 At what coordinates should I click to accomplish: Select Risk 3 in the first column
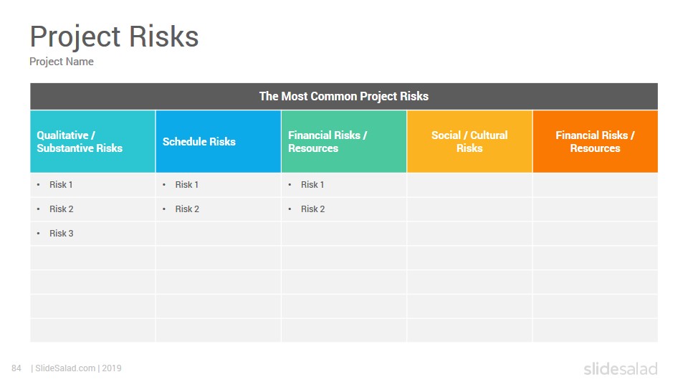[x=62, y=234]
